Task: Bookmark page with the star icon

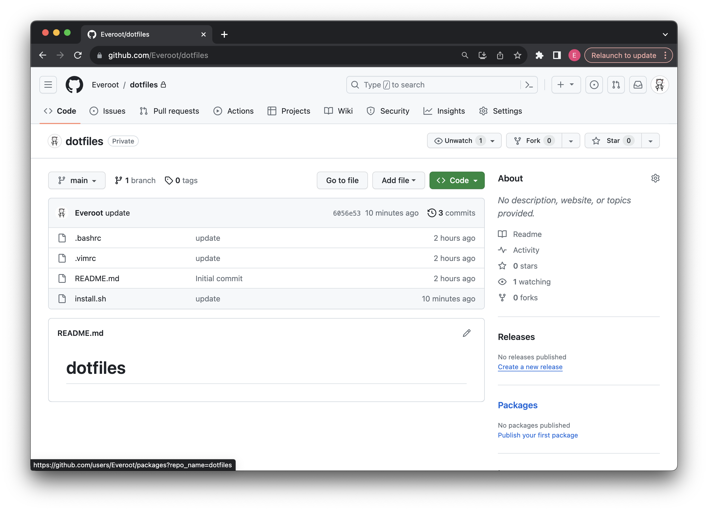Action: coord(517,55)
